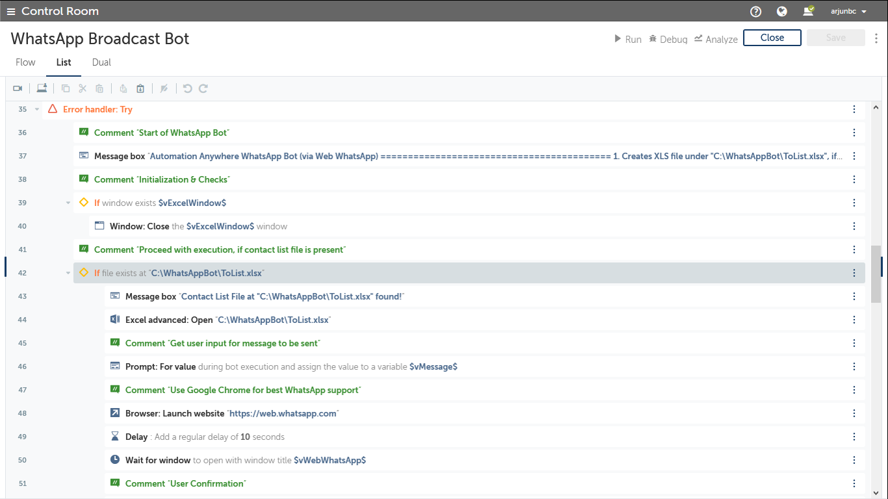
Task: Run the WhatsApp Broadcast Bot
Action: (x=628, y=39)
